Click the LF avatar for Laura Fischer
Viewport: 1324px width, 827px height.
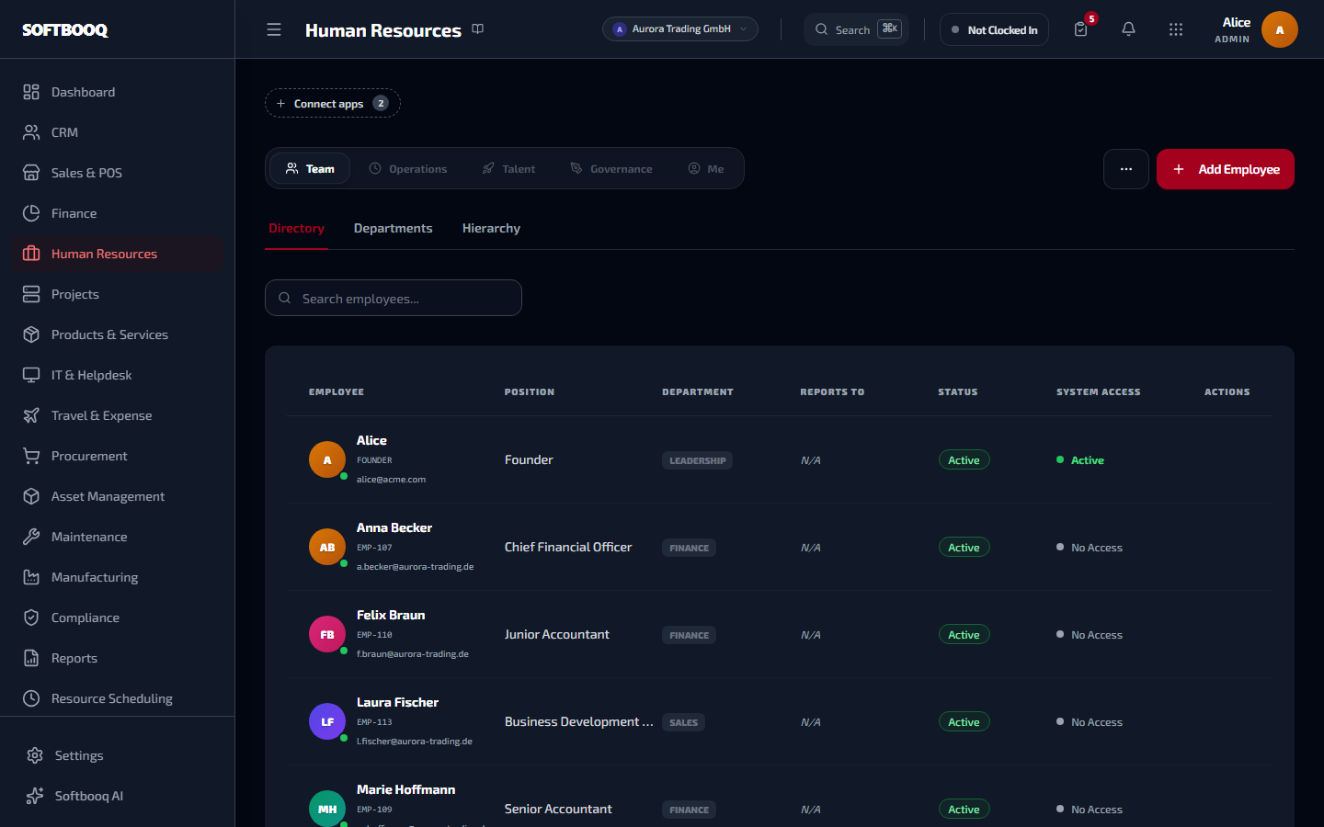(327, 721)
